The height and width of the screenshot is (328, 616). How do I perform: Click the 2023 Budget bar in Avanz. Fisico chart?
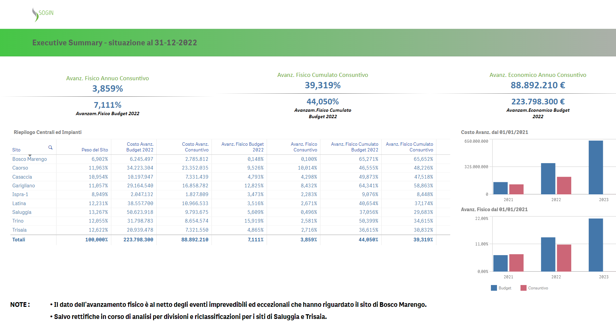596,245
